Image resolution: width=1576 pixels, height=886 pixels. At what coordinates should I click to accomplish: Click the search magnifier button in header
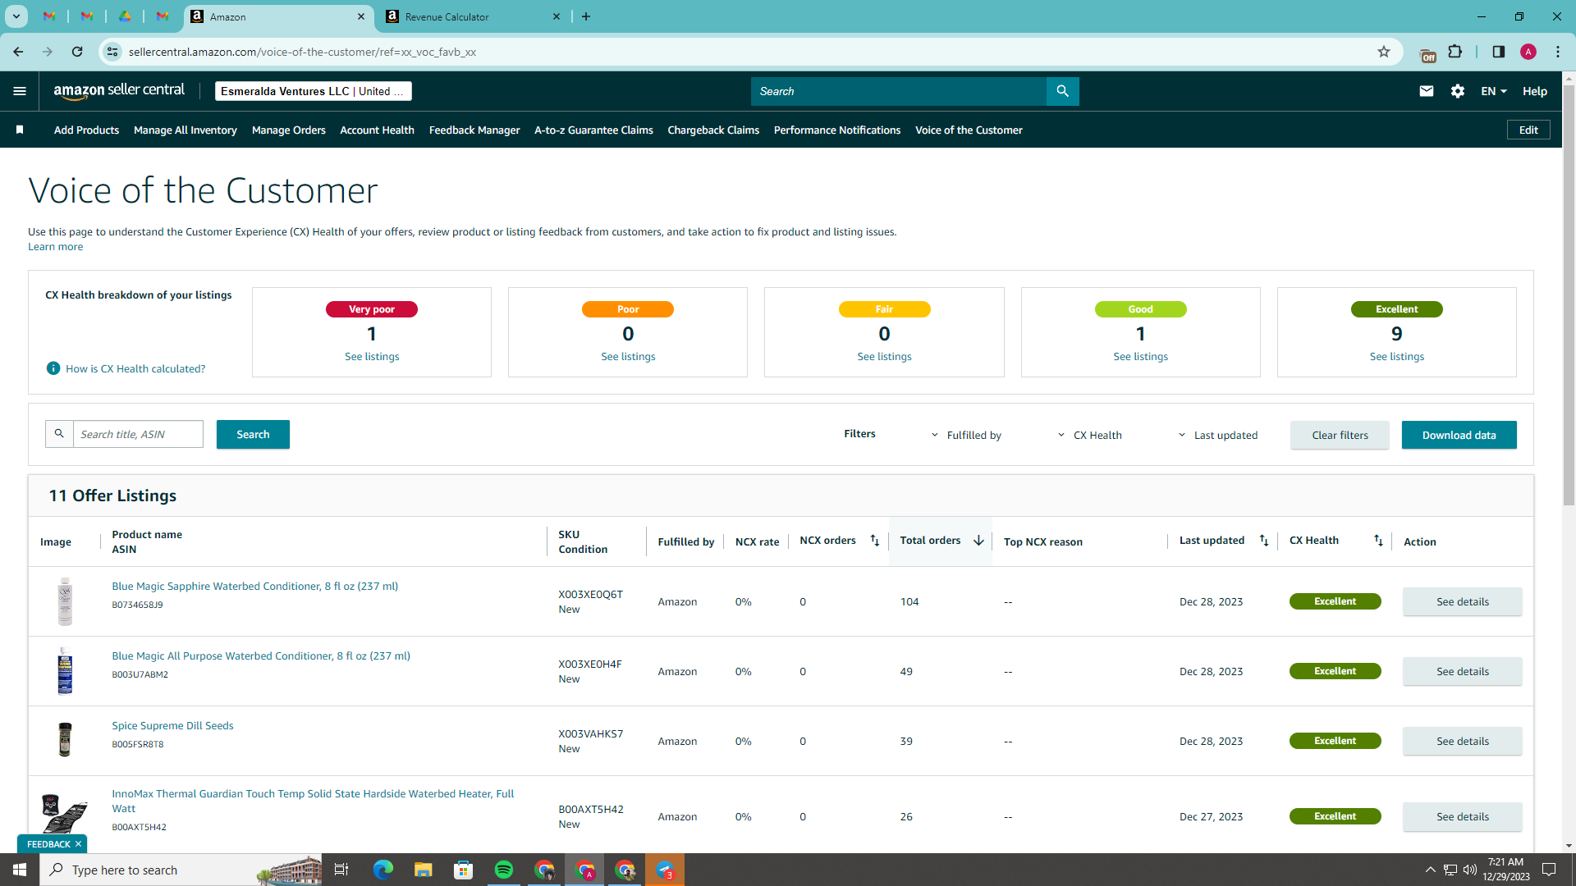pyautogui.click(x=1062, y=91)
